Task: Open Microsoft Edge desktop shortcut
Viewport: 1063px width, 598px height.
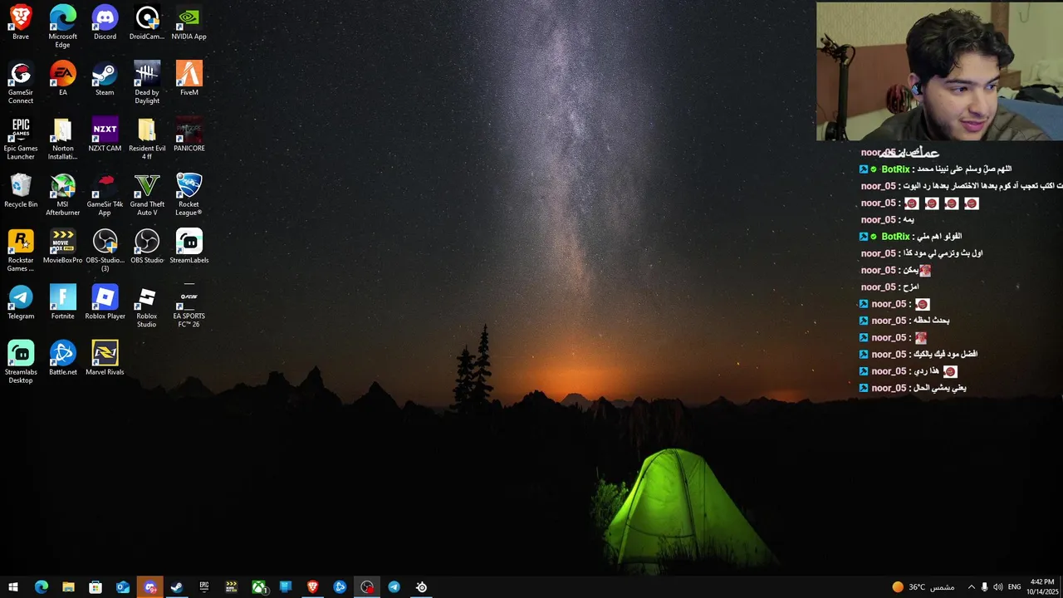Action: click(62, 27)
